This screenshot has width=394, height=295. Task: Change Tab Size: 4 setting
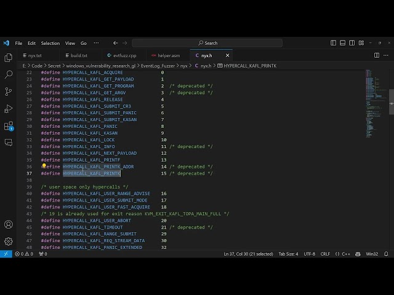[x=288, y=254]
